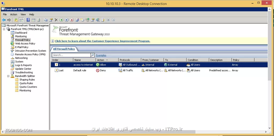Click the blue Back arrow in toolbar
The width and height of the screenshot is (274, 136).
(4, 20)
